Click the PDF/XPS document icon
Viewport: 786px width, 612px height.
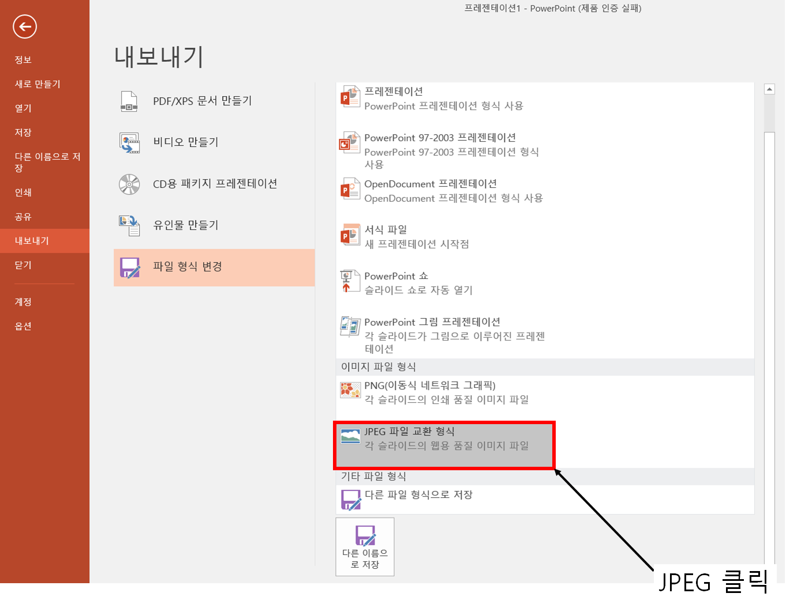[x=129, y=101]
